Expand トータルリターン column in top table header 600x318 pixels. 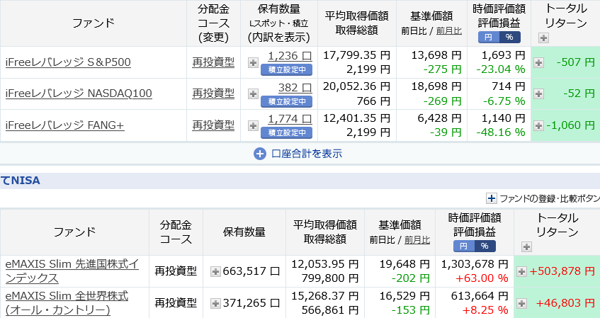(x=543, y=38)
